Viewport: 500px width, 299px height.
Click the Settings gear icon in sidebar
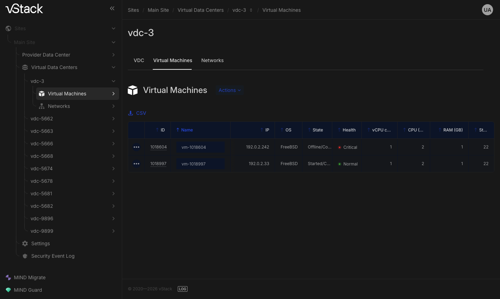(25, 244)
